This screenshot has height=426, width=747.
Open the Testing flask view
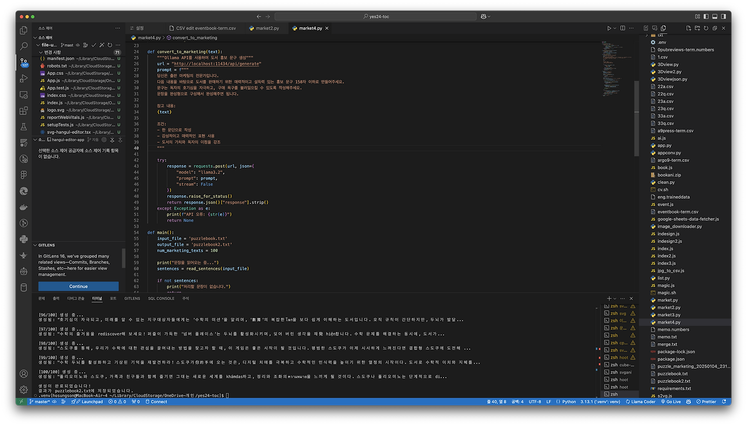click(23, 126)
